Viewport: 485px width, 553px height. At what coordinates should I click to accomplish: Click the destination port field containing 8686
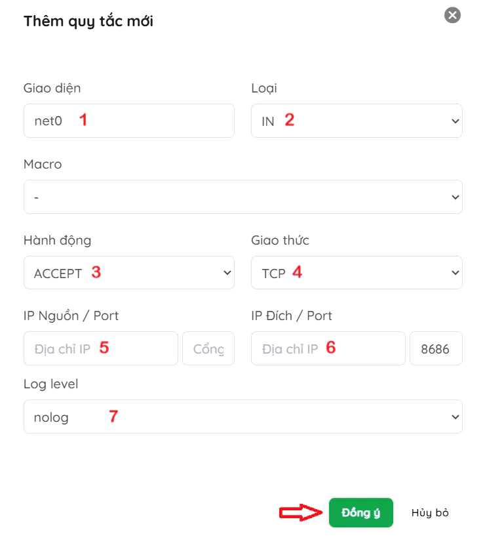[x=435, y=348]
